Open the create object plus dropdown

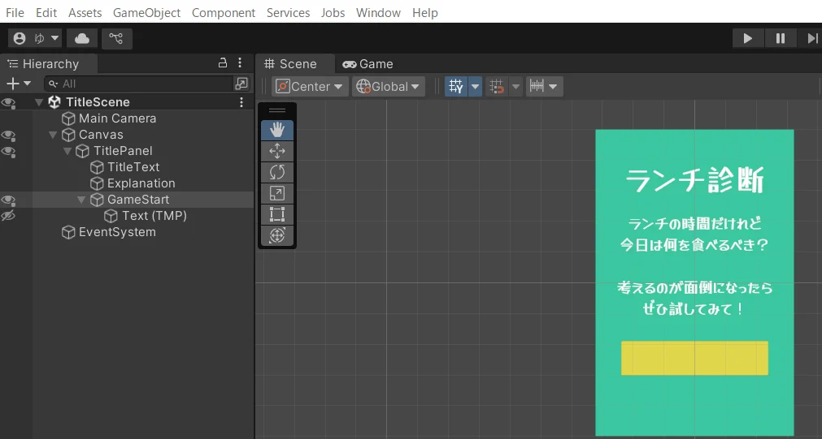19,84
